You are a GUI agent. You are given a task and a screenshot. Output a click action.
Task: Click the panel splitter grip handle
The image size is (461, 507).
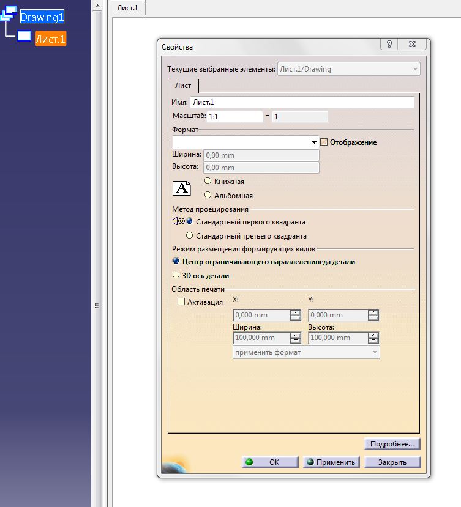tap(97, 306)
